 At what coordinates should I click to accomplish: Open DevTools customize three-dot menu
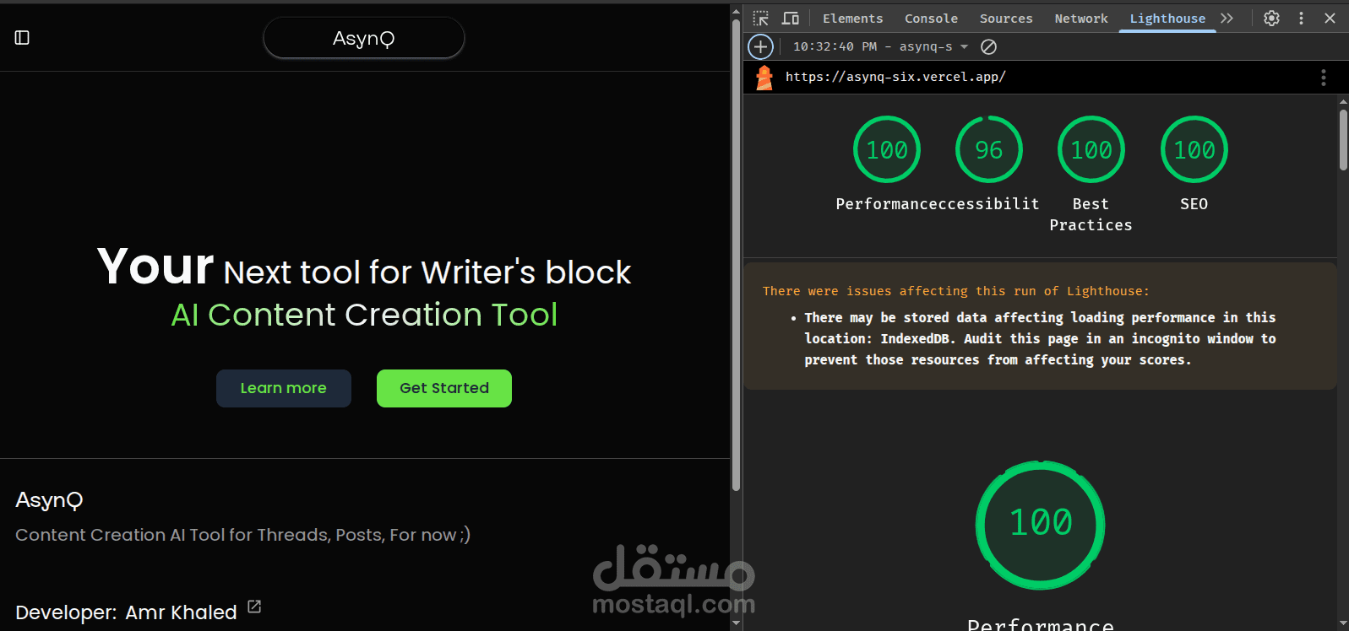1301,18
